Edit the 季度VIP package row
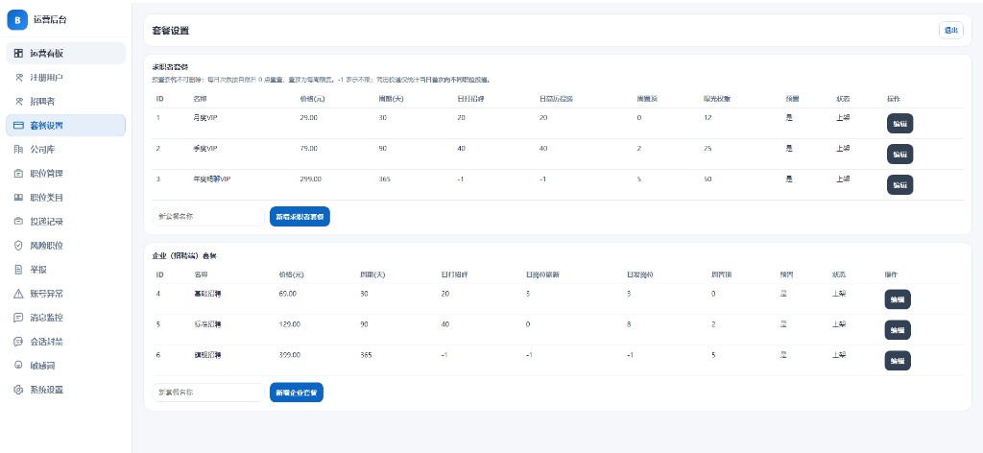This screenshot has width=983, height=453. pyautogui.click(x=899, y=155)
